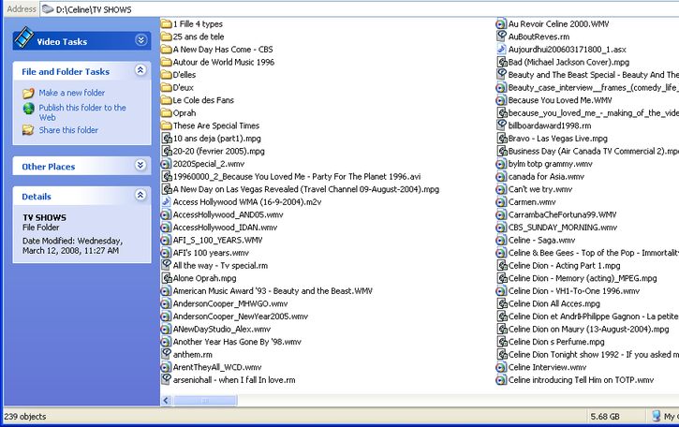Select the A New Day Has Come - CBS folder icon
The image size is (679, 427).
pyautogui.click(x=167, y=50)
